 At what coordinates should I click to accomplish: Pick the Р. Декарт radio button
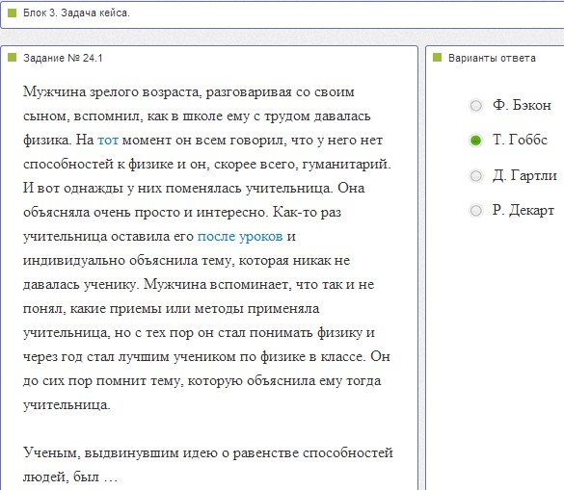point(475,210)
